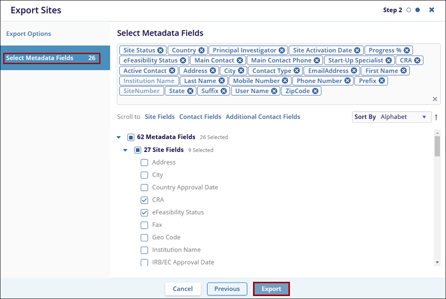The image size is (446, 299).
Task: Toggle sort direction arrow icon
Action: pyautogui.click(x=436, y=117)
